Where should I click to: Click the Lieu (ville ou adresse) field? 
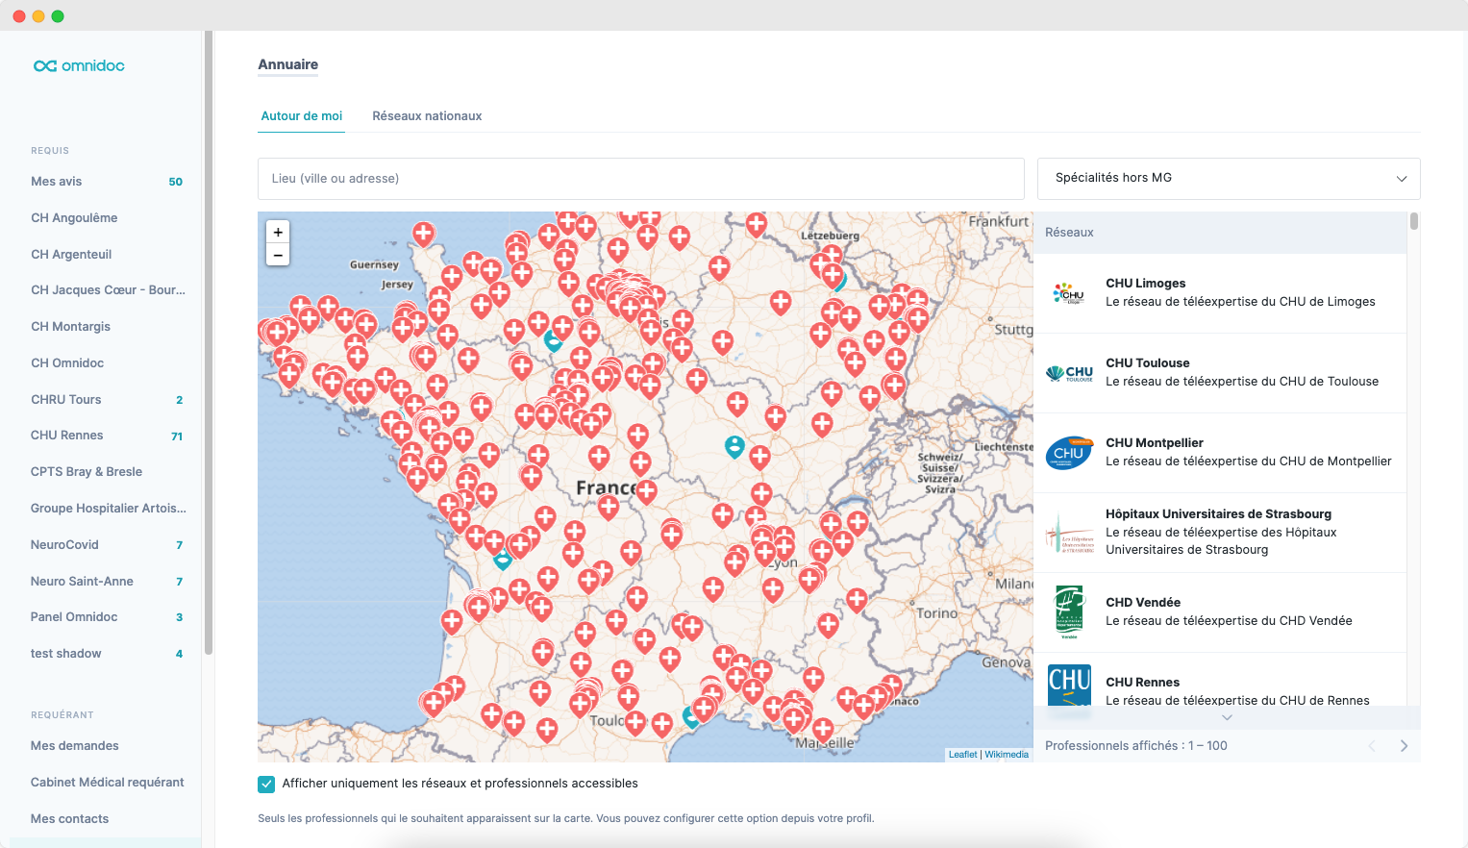641,179
